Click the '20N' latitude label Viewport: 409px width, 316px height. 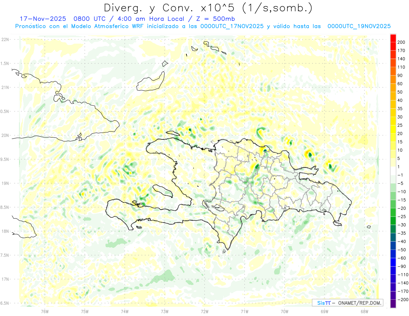(x=5, y=135)
